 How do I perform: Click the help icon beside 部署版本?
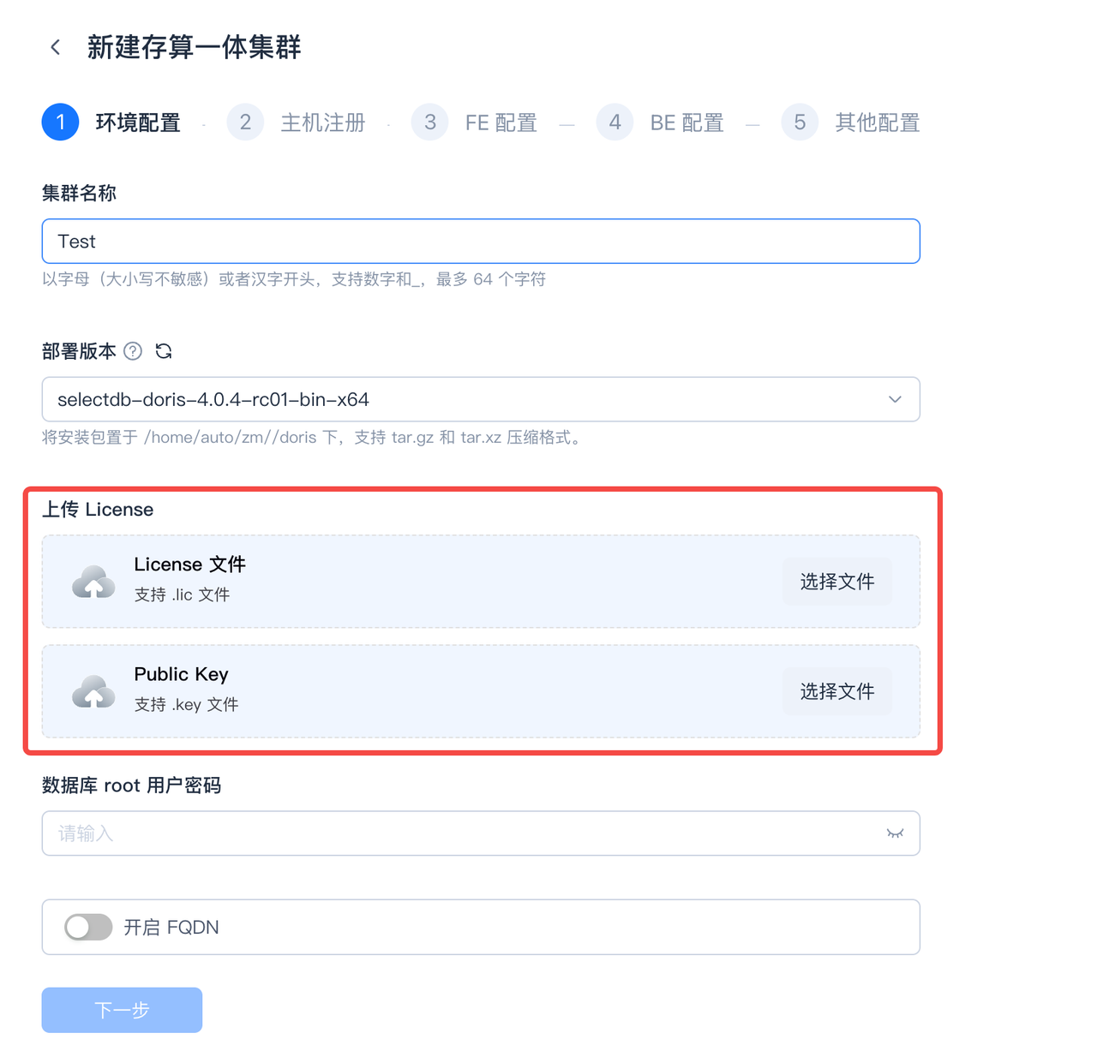click(x=133, y=351)
